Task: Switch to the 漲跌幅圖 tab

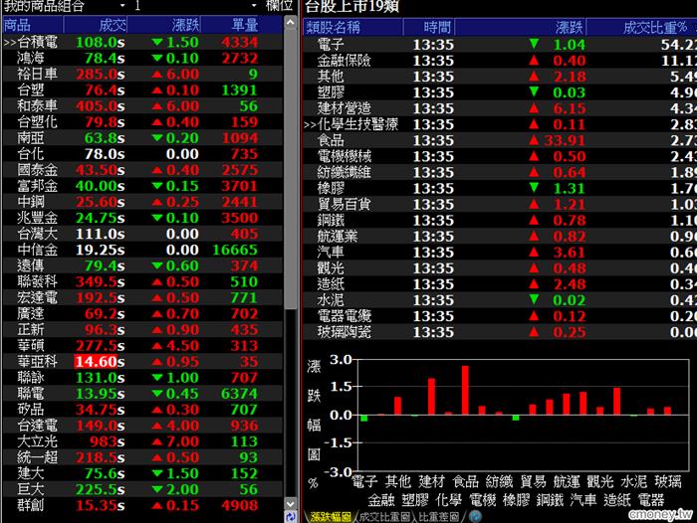Action: pos(331,517)
